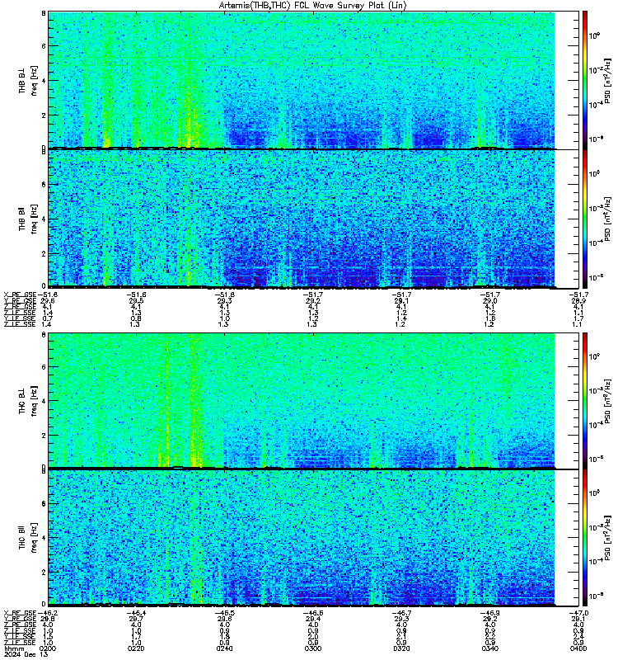Click the PSD color bar beside THC B⊥
The width and height of the screenshot is (618, 660).
pyautogui.click(x=585, y=400)
